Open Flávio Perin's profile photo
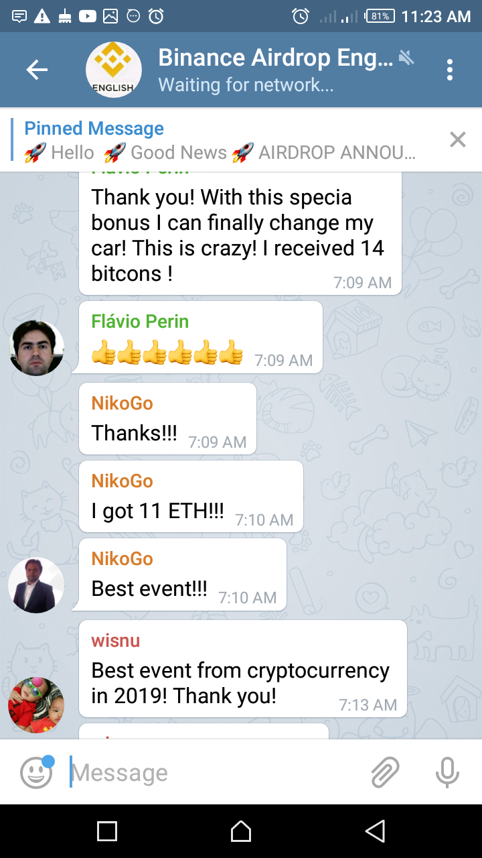 tap(37, 348)
